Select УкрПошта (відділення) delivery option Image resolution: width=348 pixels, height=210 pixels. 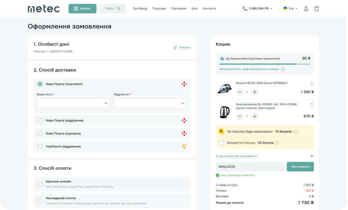tap(40, 147)
